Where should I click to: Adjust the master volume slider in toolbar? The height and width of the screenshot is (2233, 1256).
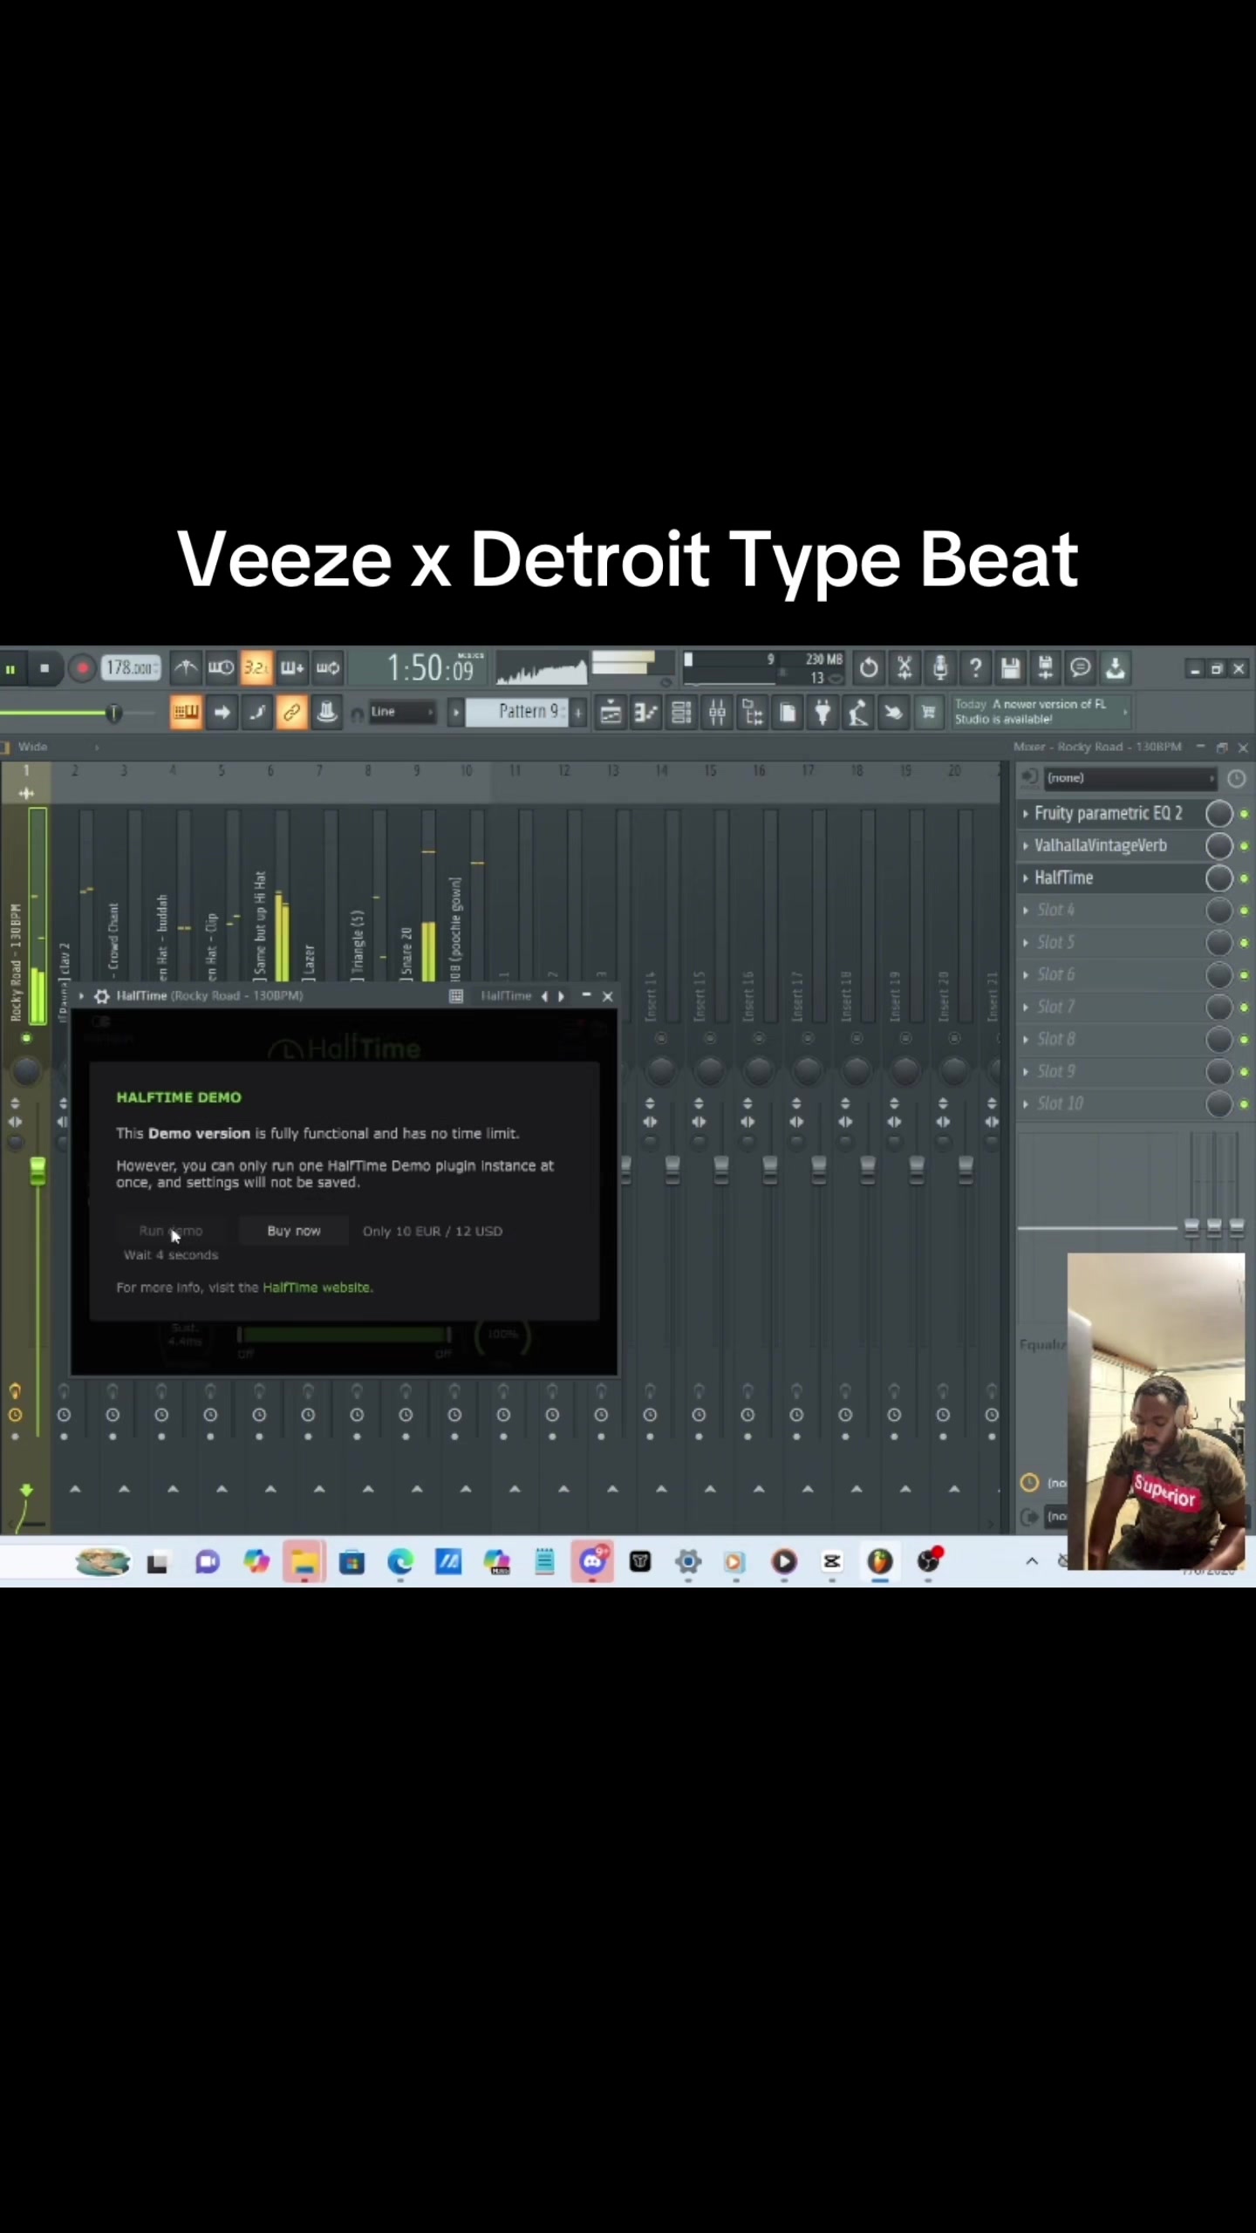coord(113,713)
